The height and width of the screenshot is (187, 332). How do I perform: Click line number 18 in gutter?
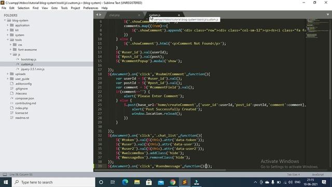point(100,74)
